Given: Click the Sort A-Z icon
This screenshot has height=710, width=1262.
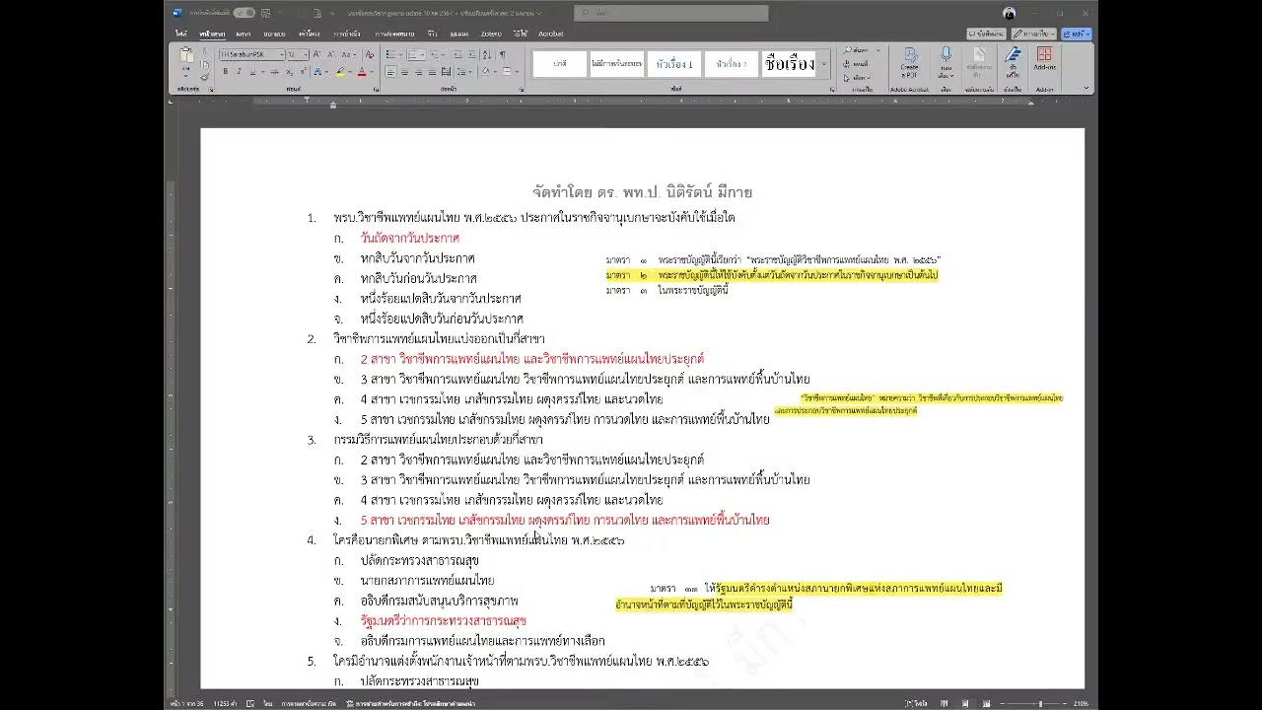Looking at the screenshot, I should tap(486, 54).
